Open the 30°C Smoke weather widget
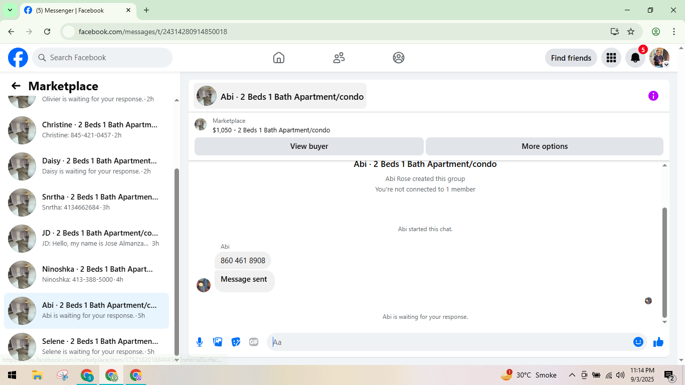685x385 pixels. click(529, 375)
